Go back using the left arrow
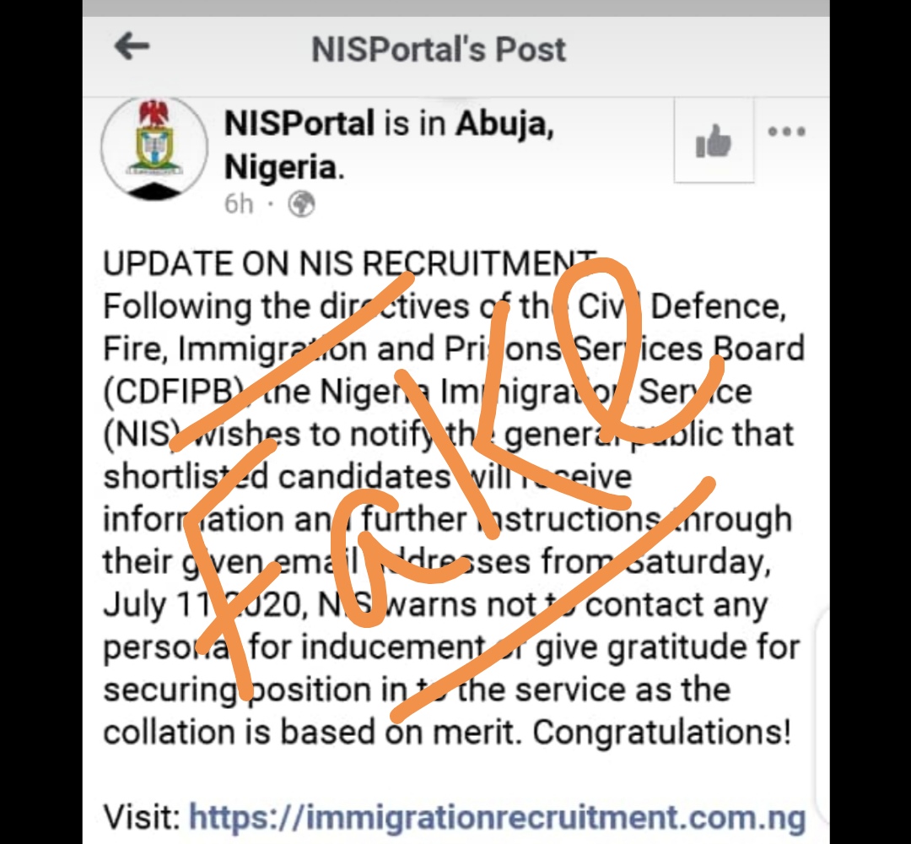The height and width of the screenshot is (844, 911). (x=132, y=47)
